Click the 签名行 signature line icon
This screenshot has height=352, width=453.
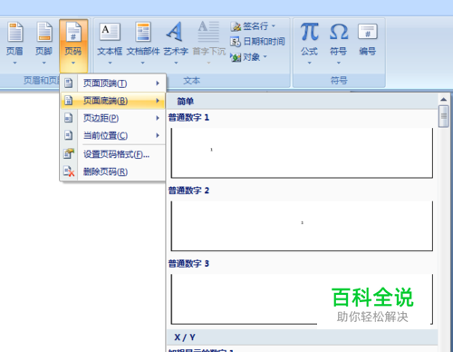(236, 26)
